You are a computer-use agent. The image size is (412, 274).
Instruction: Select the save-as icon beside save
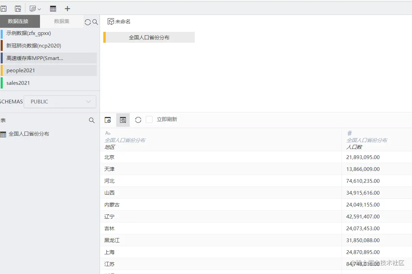click(x=18, y=8)
